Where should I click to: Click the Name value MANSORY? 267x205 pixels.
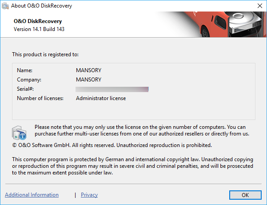click(89, 70)
